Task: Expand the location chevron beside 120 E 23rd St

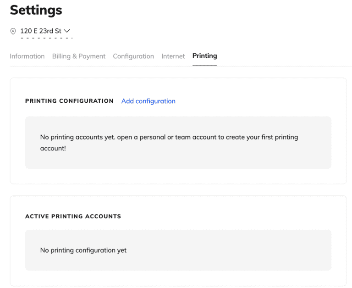Action: coord(67,31)
